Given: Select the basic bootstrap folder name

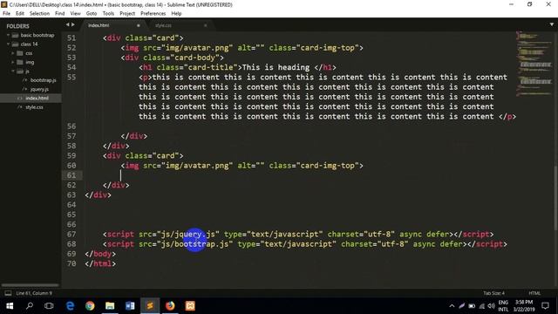Looking at the screenshot, I should (37, 35).
